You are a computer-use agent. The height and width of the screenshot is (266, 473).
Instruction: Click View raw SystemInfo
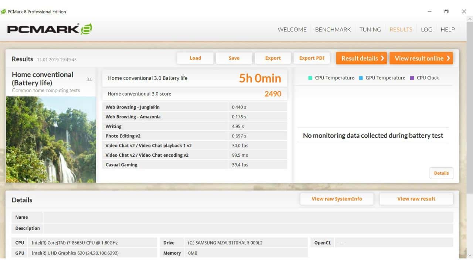(x=337, y=199)
